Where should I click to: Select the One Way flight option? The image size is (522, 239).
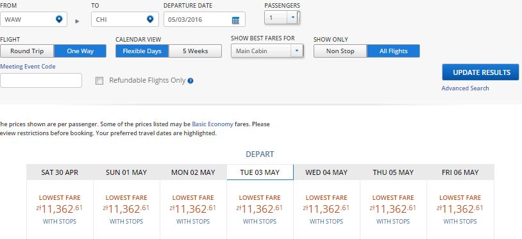tap(80, 51)
